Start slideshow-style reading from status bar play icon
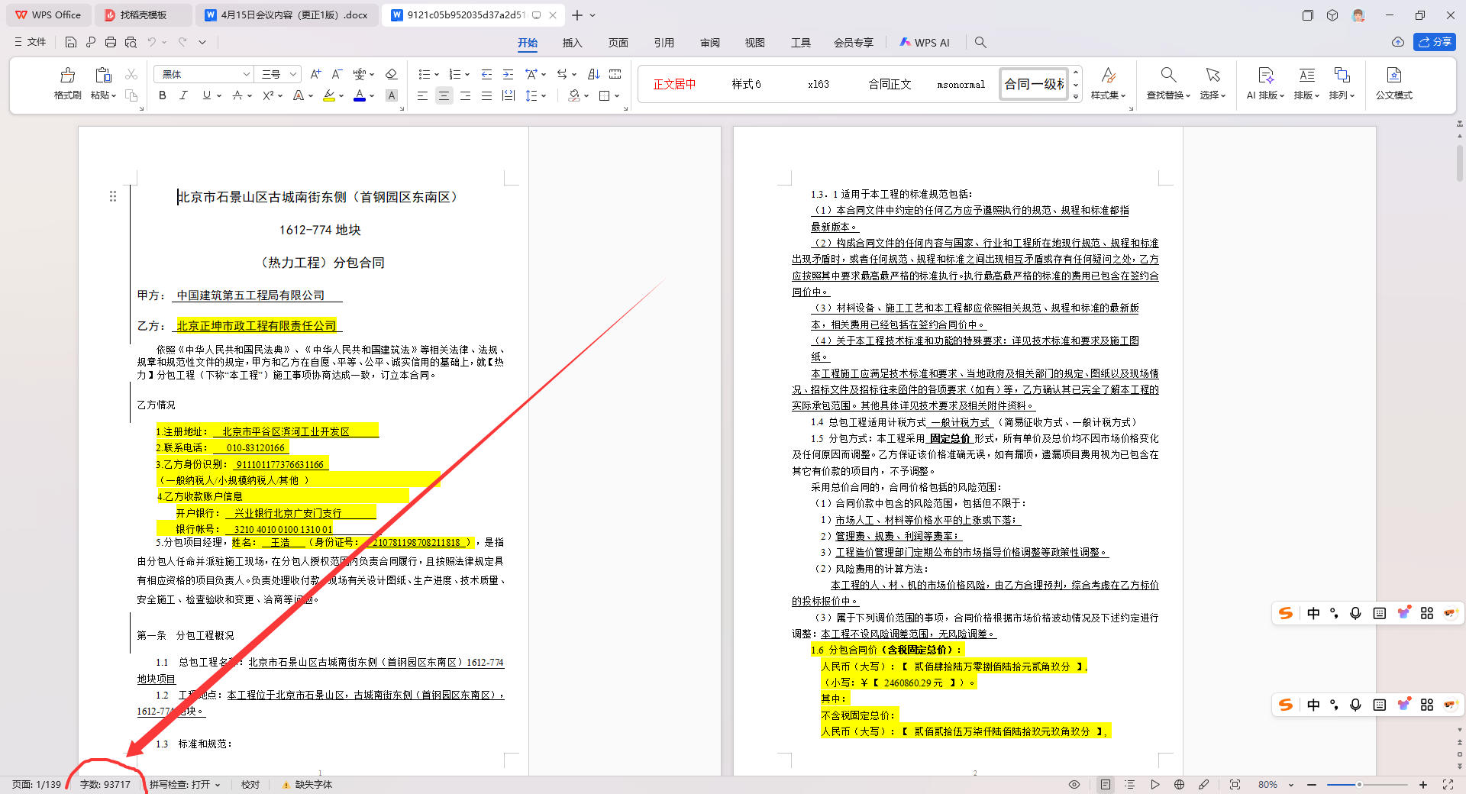This screenshot has height=794, width=1466. (x=1155, y=785)
